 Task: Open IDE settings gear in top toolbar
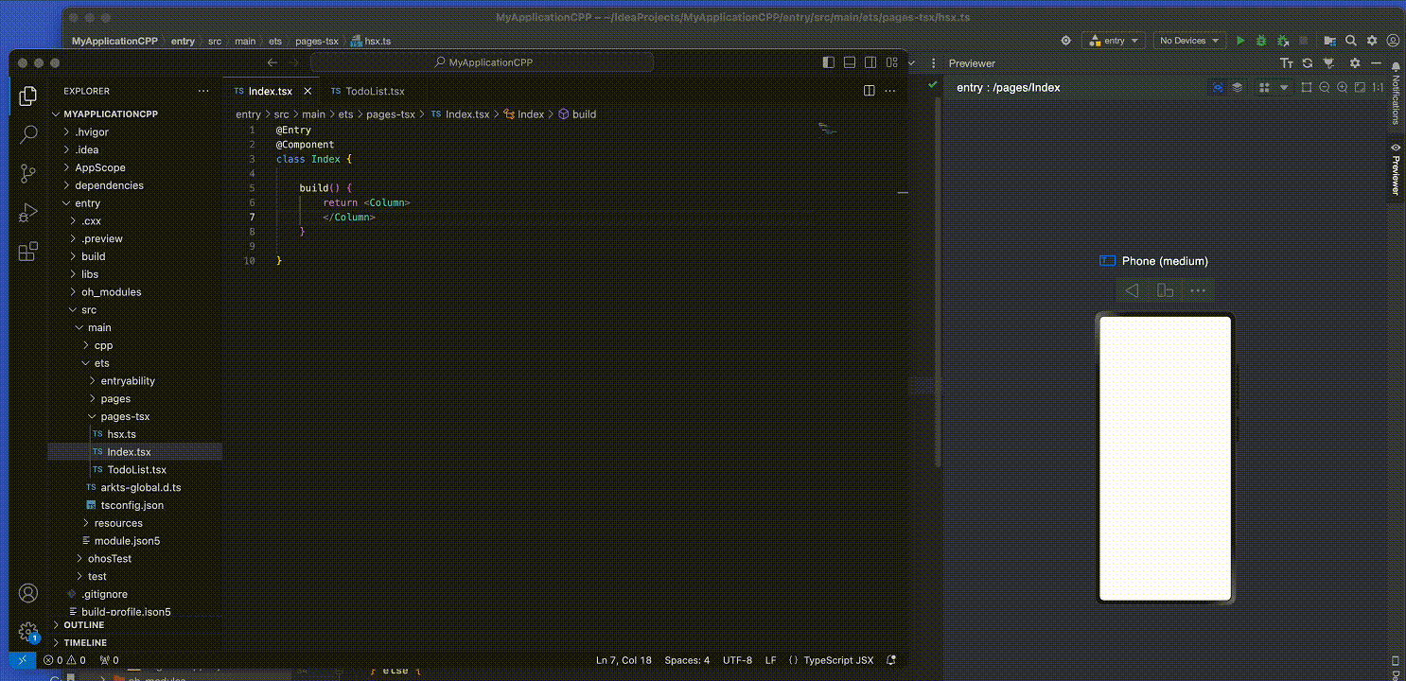tap(1371, 41)
